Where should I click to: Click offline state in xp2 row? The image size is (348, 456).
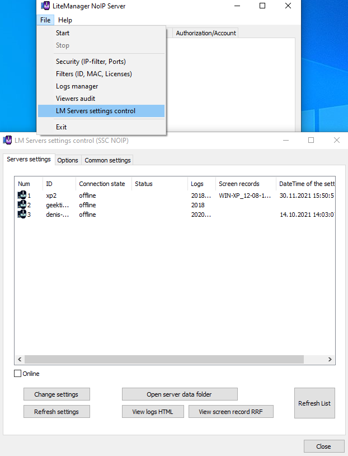coord(87,196)
